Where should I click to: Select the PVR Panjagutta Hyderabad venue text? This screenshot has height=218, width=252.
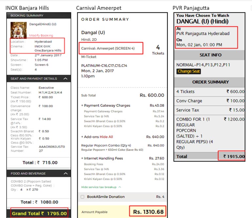[203, 33]
